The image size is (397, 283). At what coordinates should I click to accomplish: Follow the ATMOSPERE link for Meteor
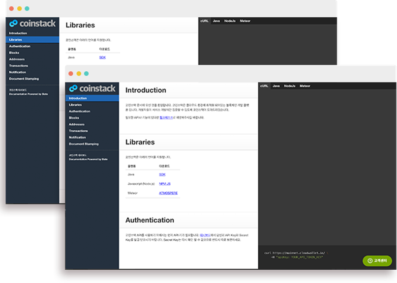(168, 193)
